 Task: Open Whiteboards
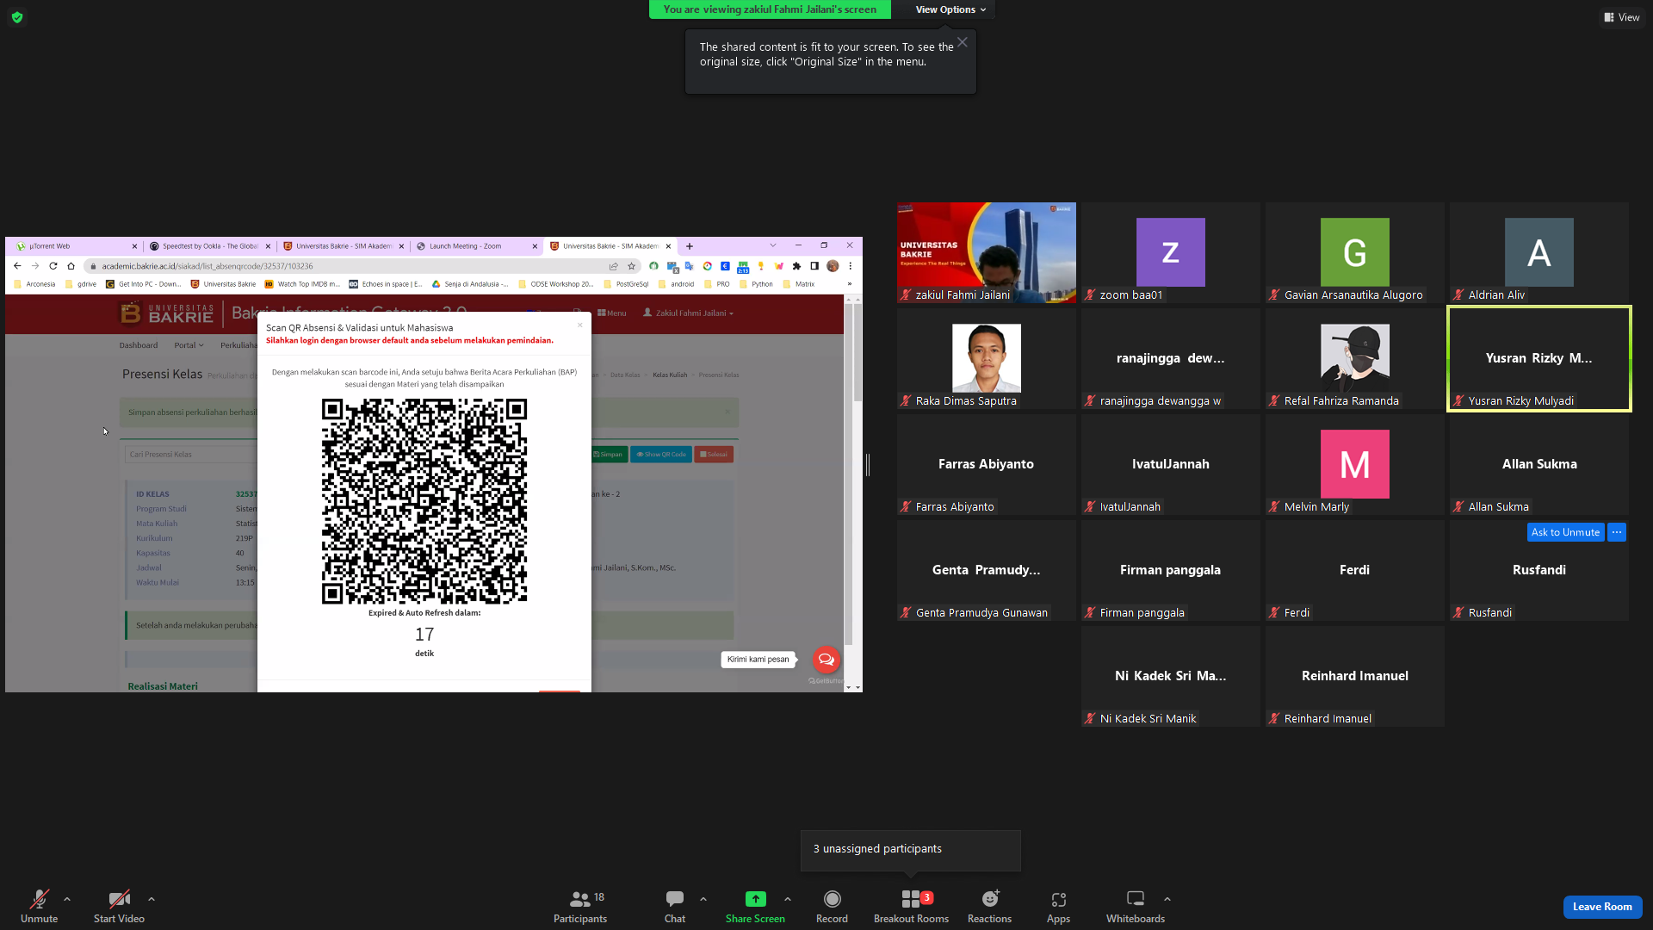tap(1136, 906)
